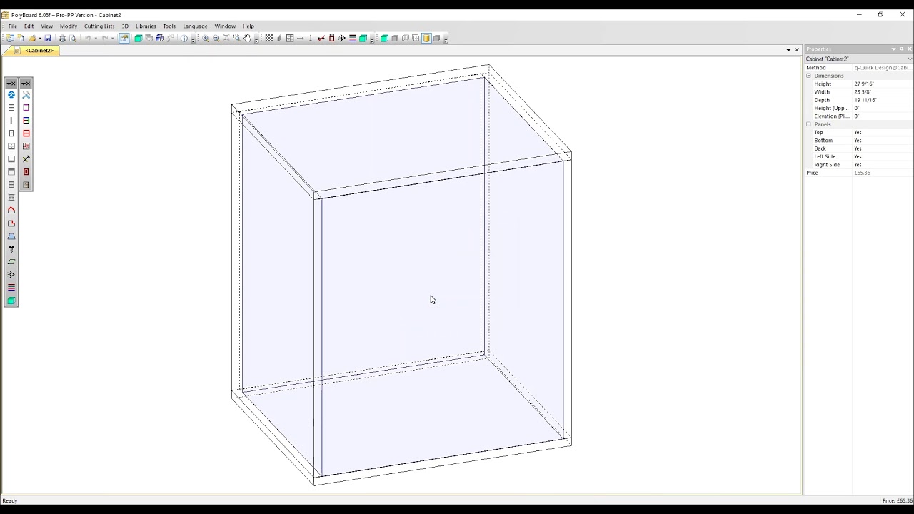Collapse the Dimensions section
This screenshot has width=914, height=514.
(x=809, y=76)
